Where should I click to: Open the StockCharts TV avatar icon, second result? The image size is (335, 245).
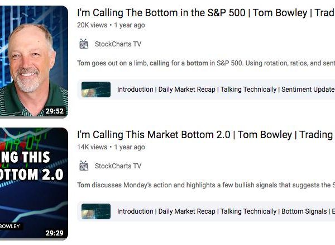[84, 166]
